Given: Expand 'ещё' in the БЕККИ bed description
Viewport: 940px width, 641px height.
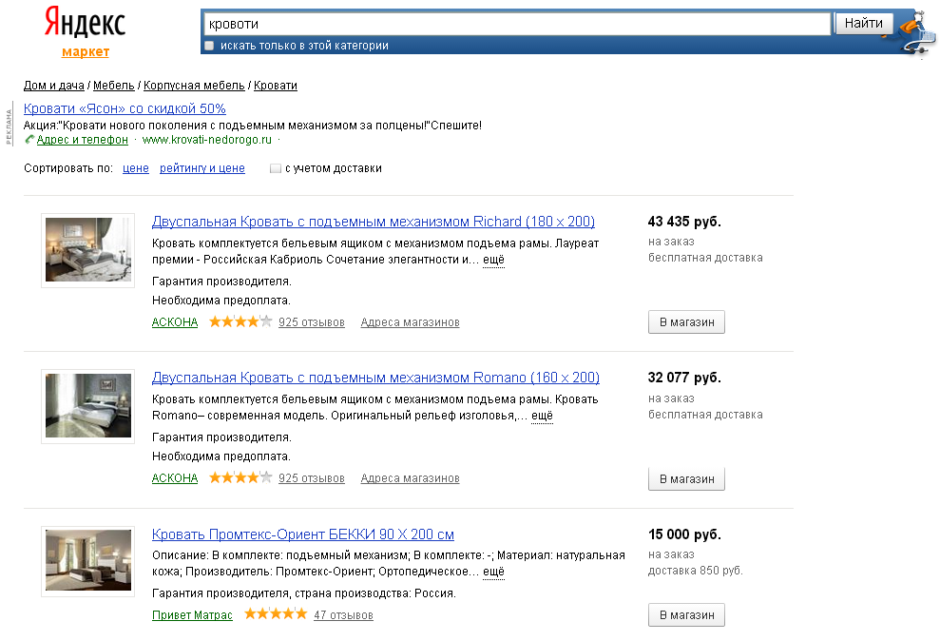Looking at the screenshot, I should (493, 572).
